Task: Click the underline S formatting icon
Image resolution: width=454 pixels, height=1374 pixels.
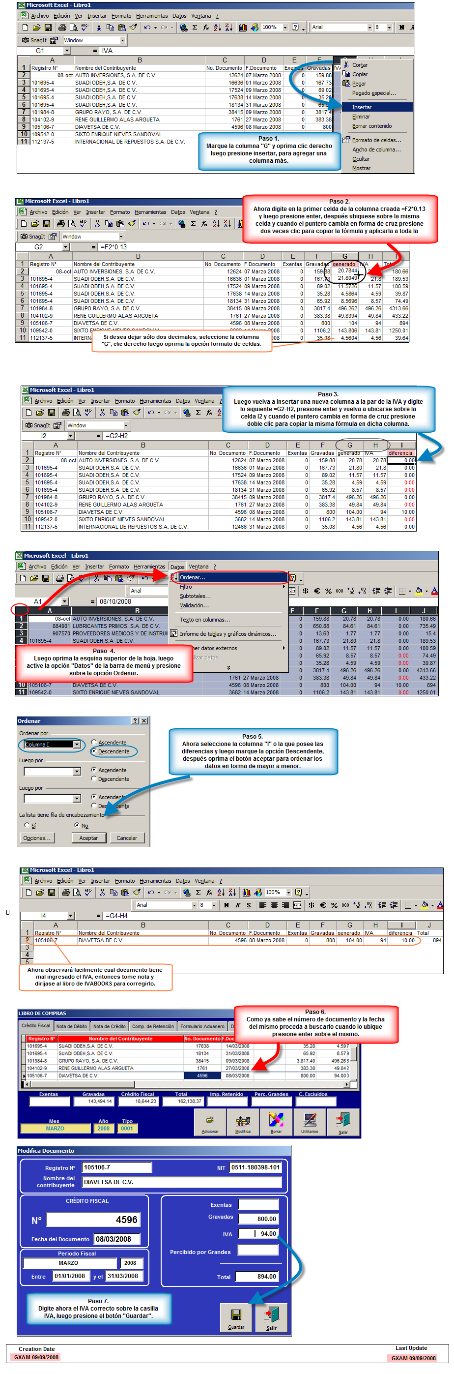Action: coord(248,905)
